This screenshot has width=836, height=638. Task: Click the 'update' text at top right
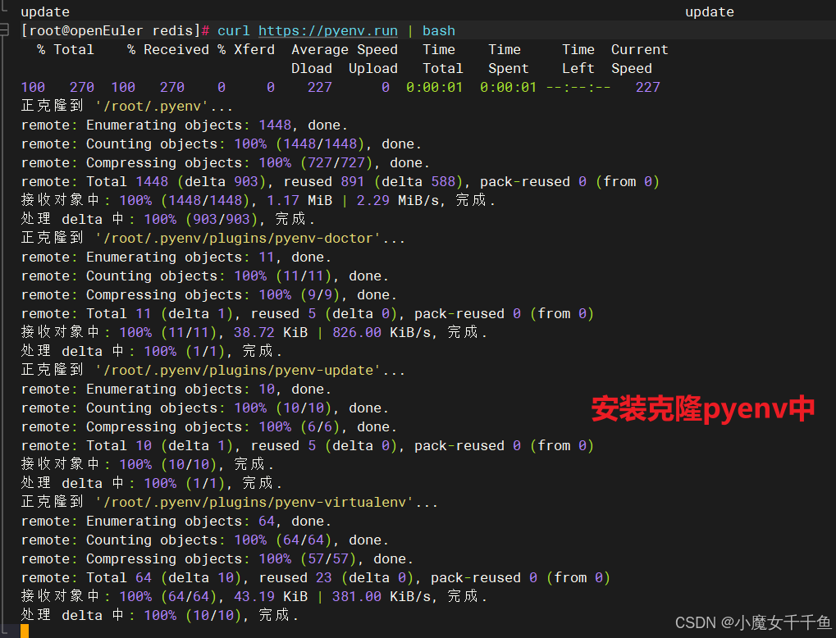(x=709, y=11)
